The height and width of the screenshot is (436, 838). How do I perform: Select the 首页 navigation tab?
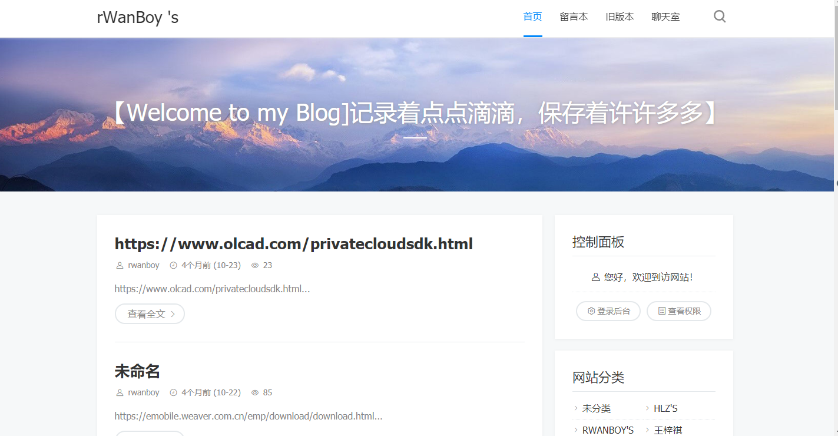532,17
